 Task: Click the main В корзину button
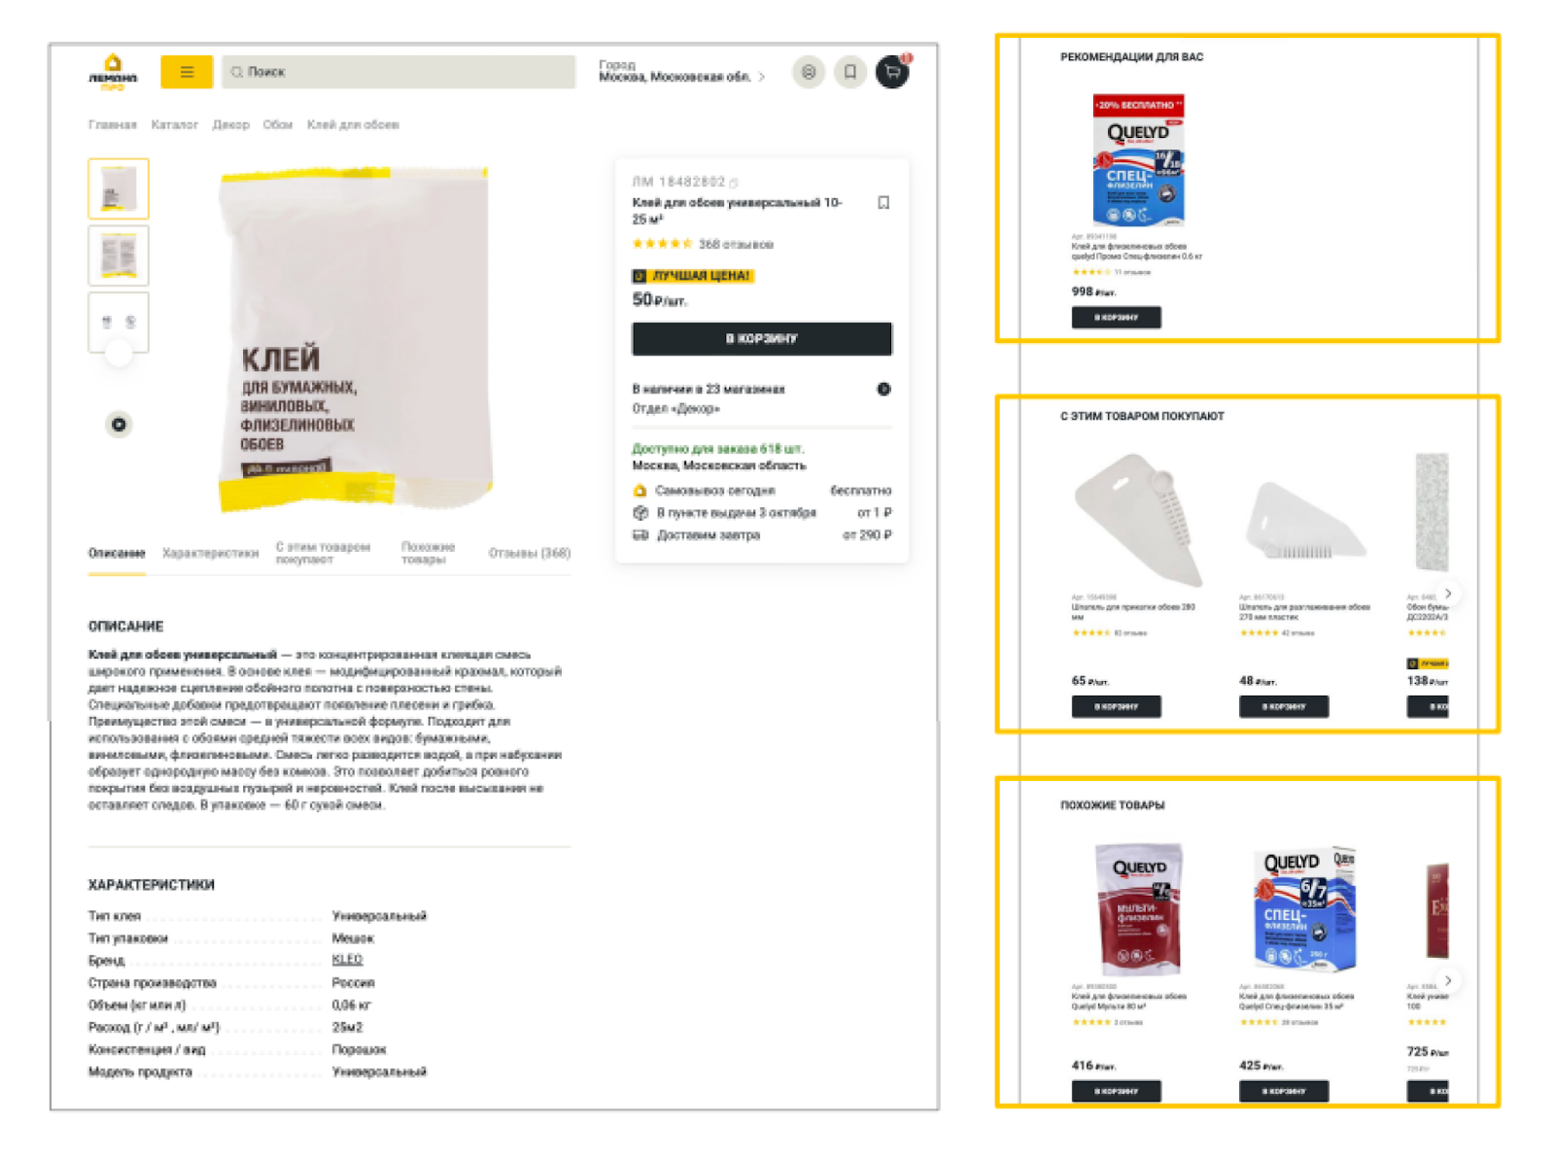(x=762, y=339)
